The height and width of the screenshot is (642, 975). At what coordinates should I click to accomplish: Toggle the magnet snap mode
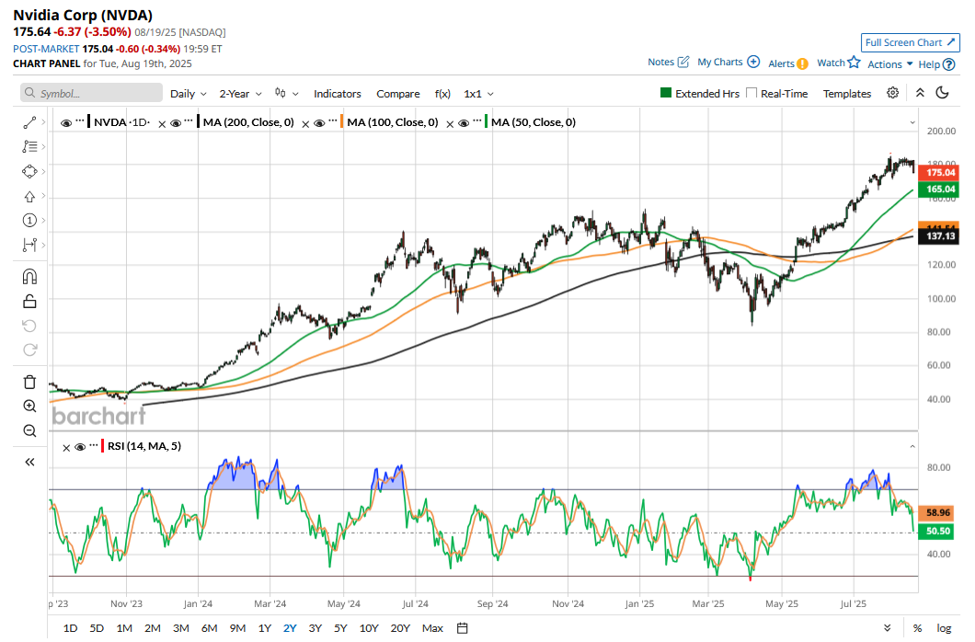click(x=29, y=277)
